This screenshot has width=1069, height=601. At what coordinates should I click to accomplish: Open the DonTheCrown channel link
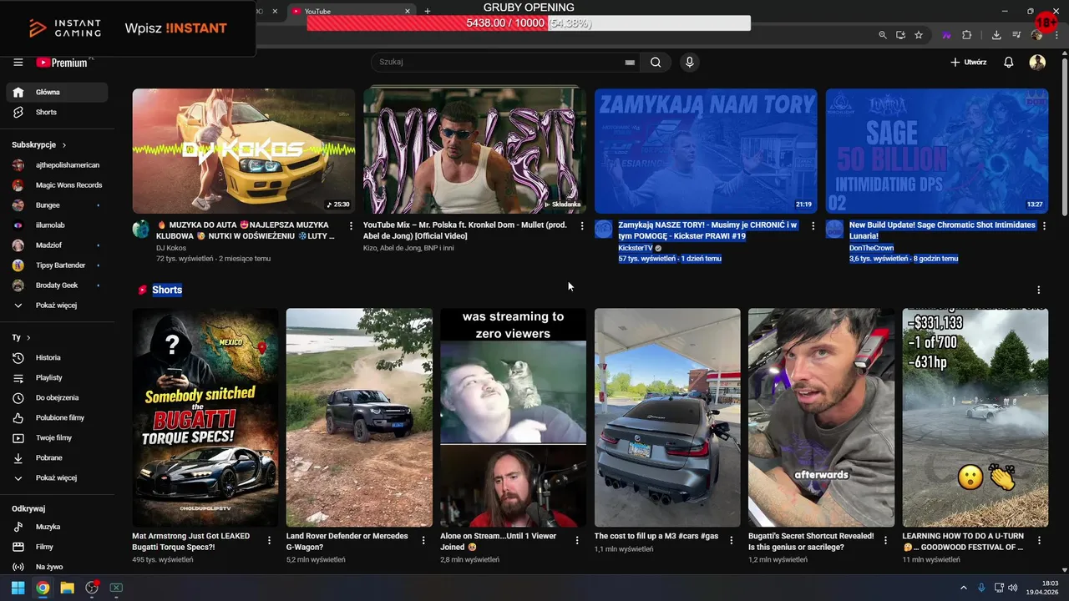point(871,248)
